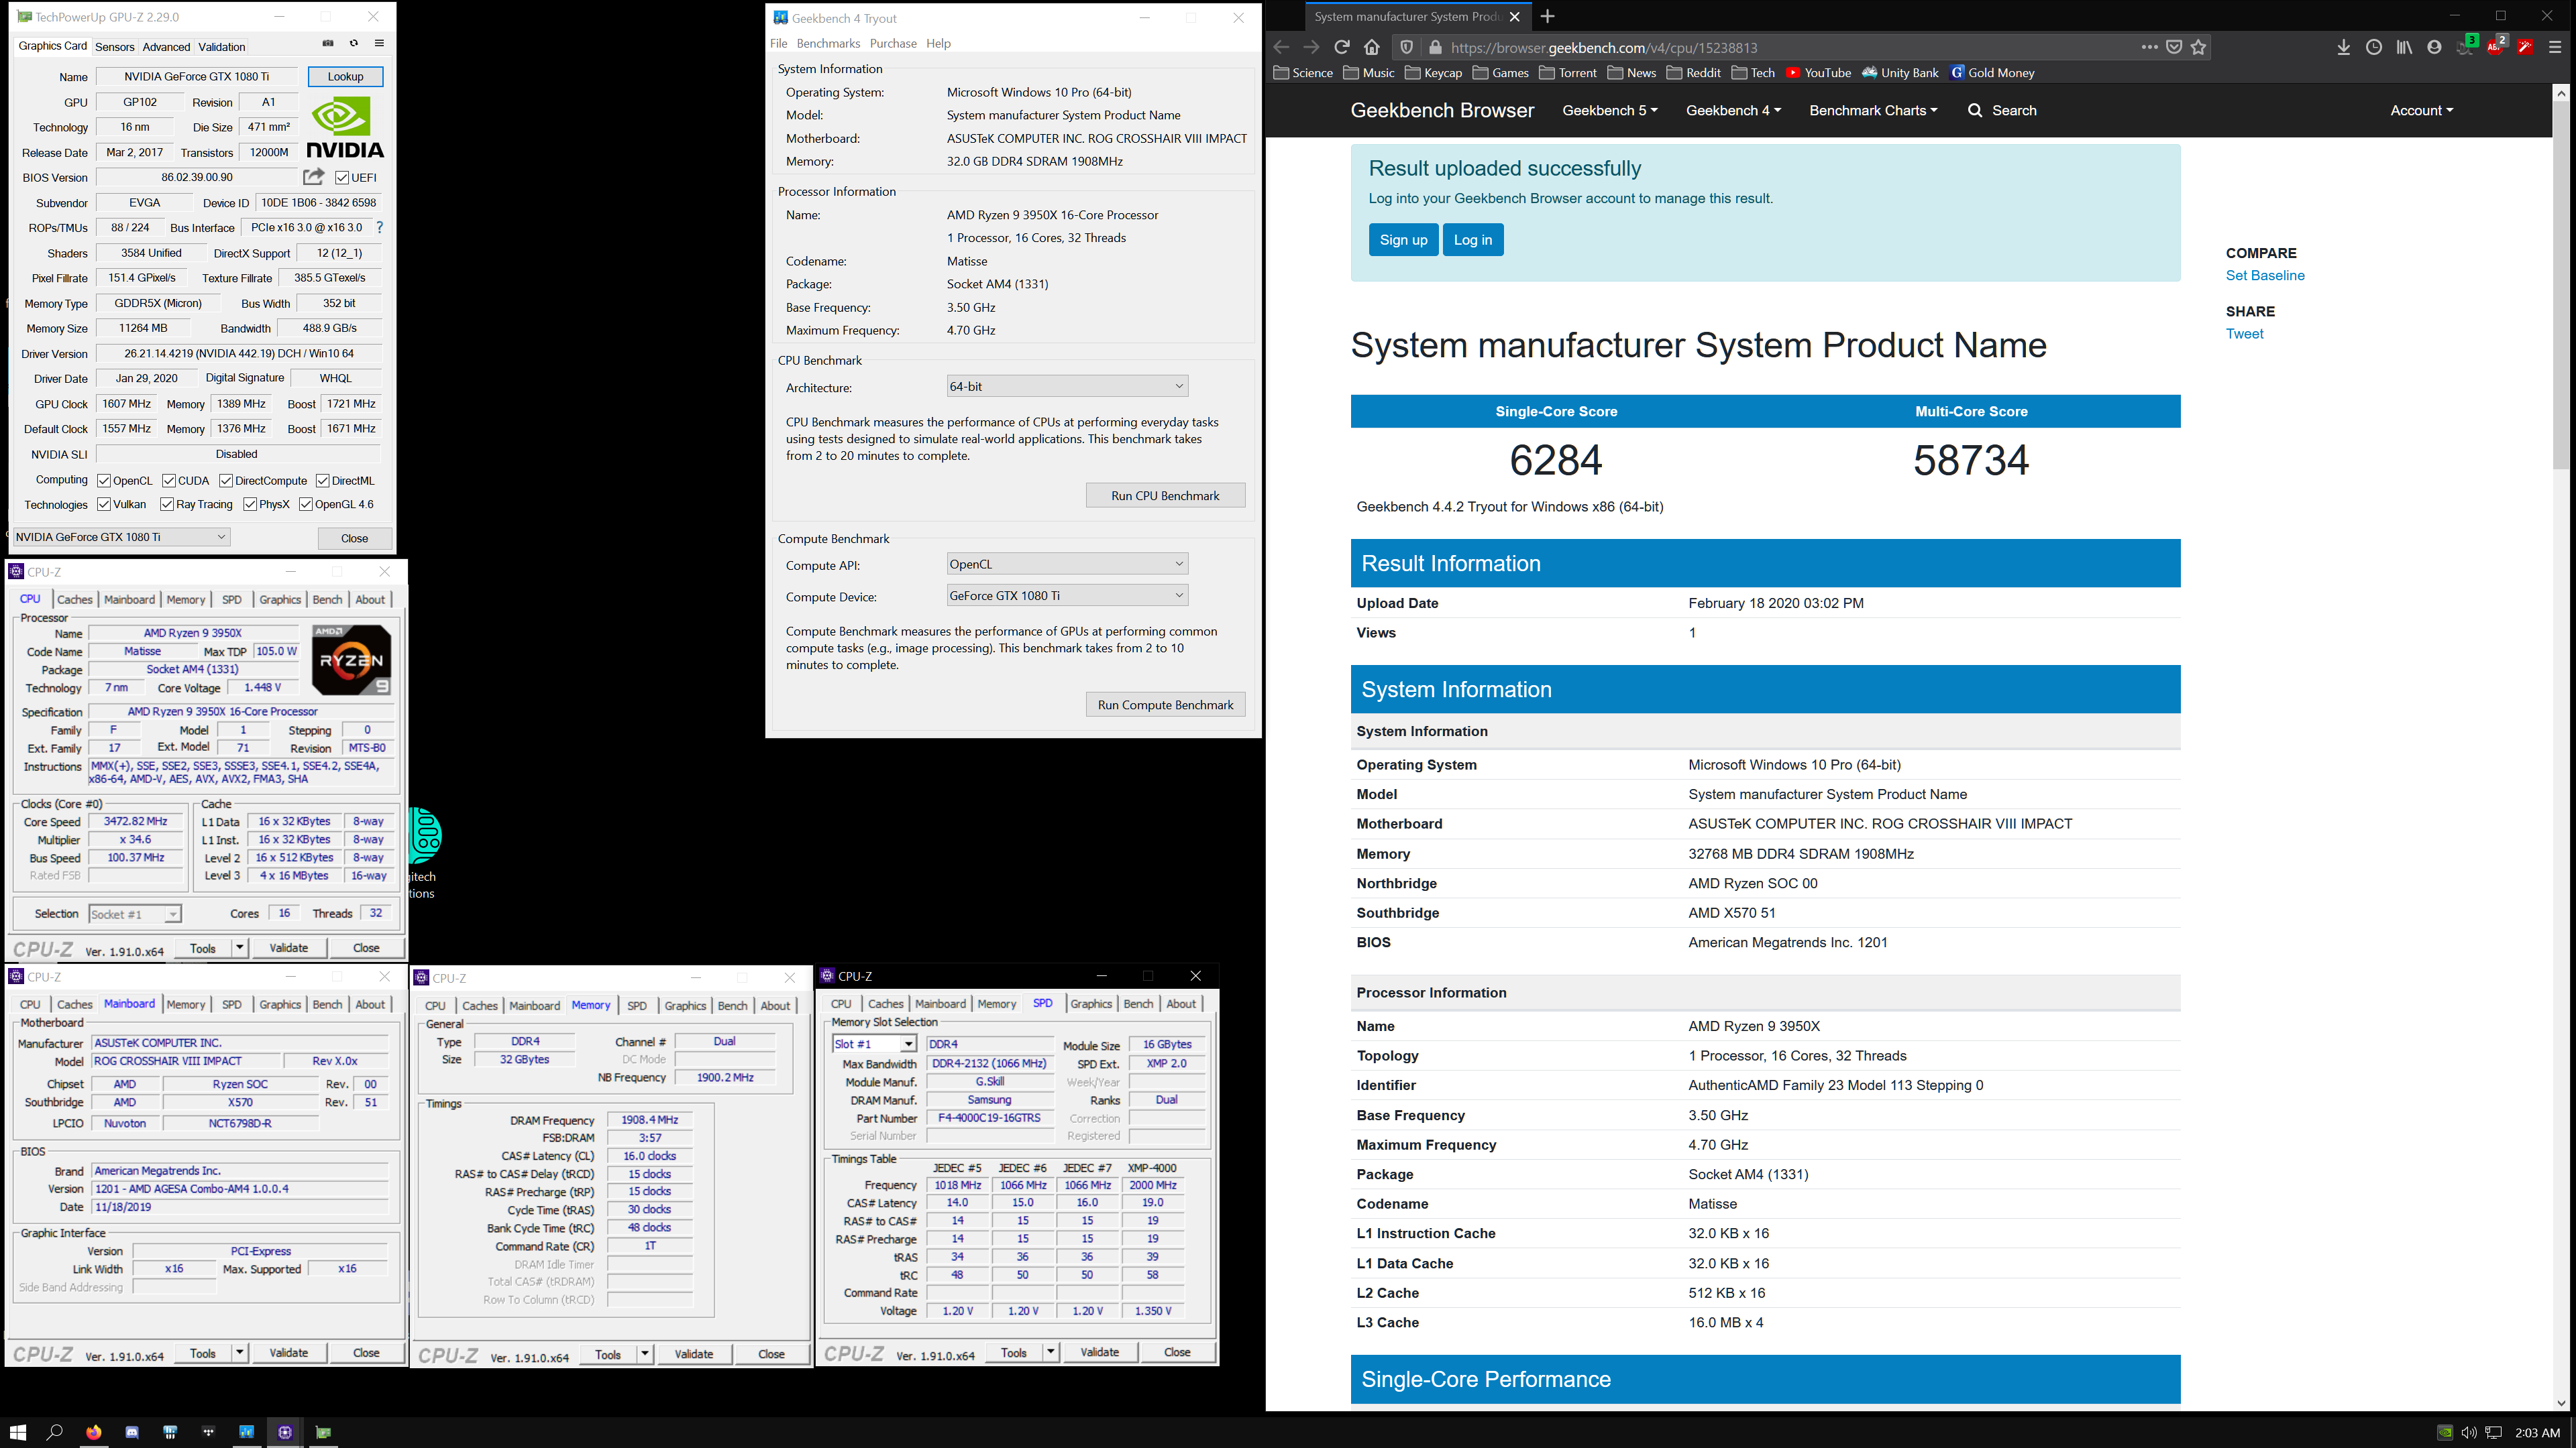Click the Sign up button
The image size is (2576, 1448).
1403,240
